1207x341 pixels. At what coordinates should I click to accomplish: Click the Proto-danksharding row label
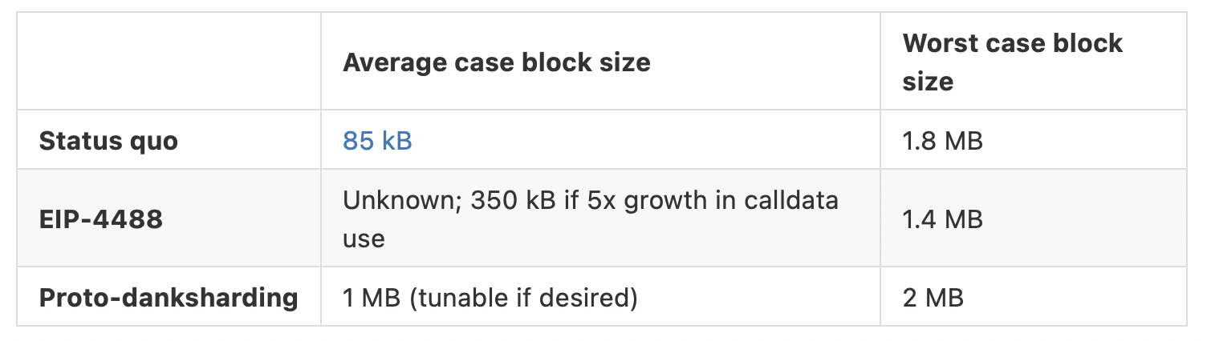[x=169, y=298]
